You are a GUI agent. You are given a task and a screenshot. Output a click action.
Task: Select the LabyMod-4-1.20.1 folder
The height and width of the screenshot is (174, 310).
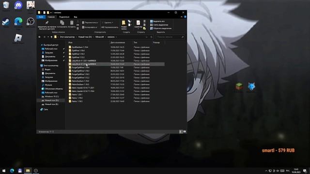(x=116, y=60)
